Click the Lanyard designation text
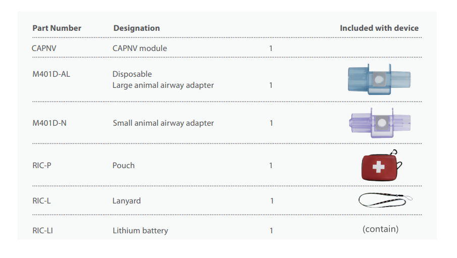 point(126,200)
